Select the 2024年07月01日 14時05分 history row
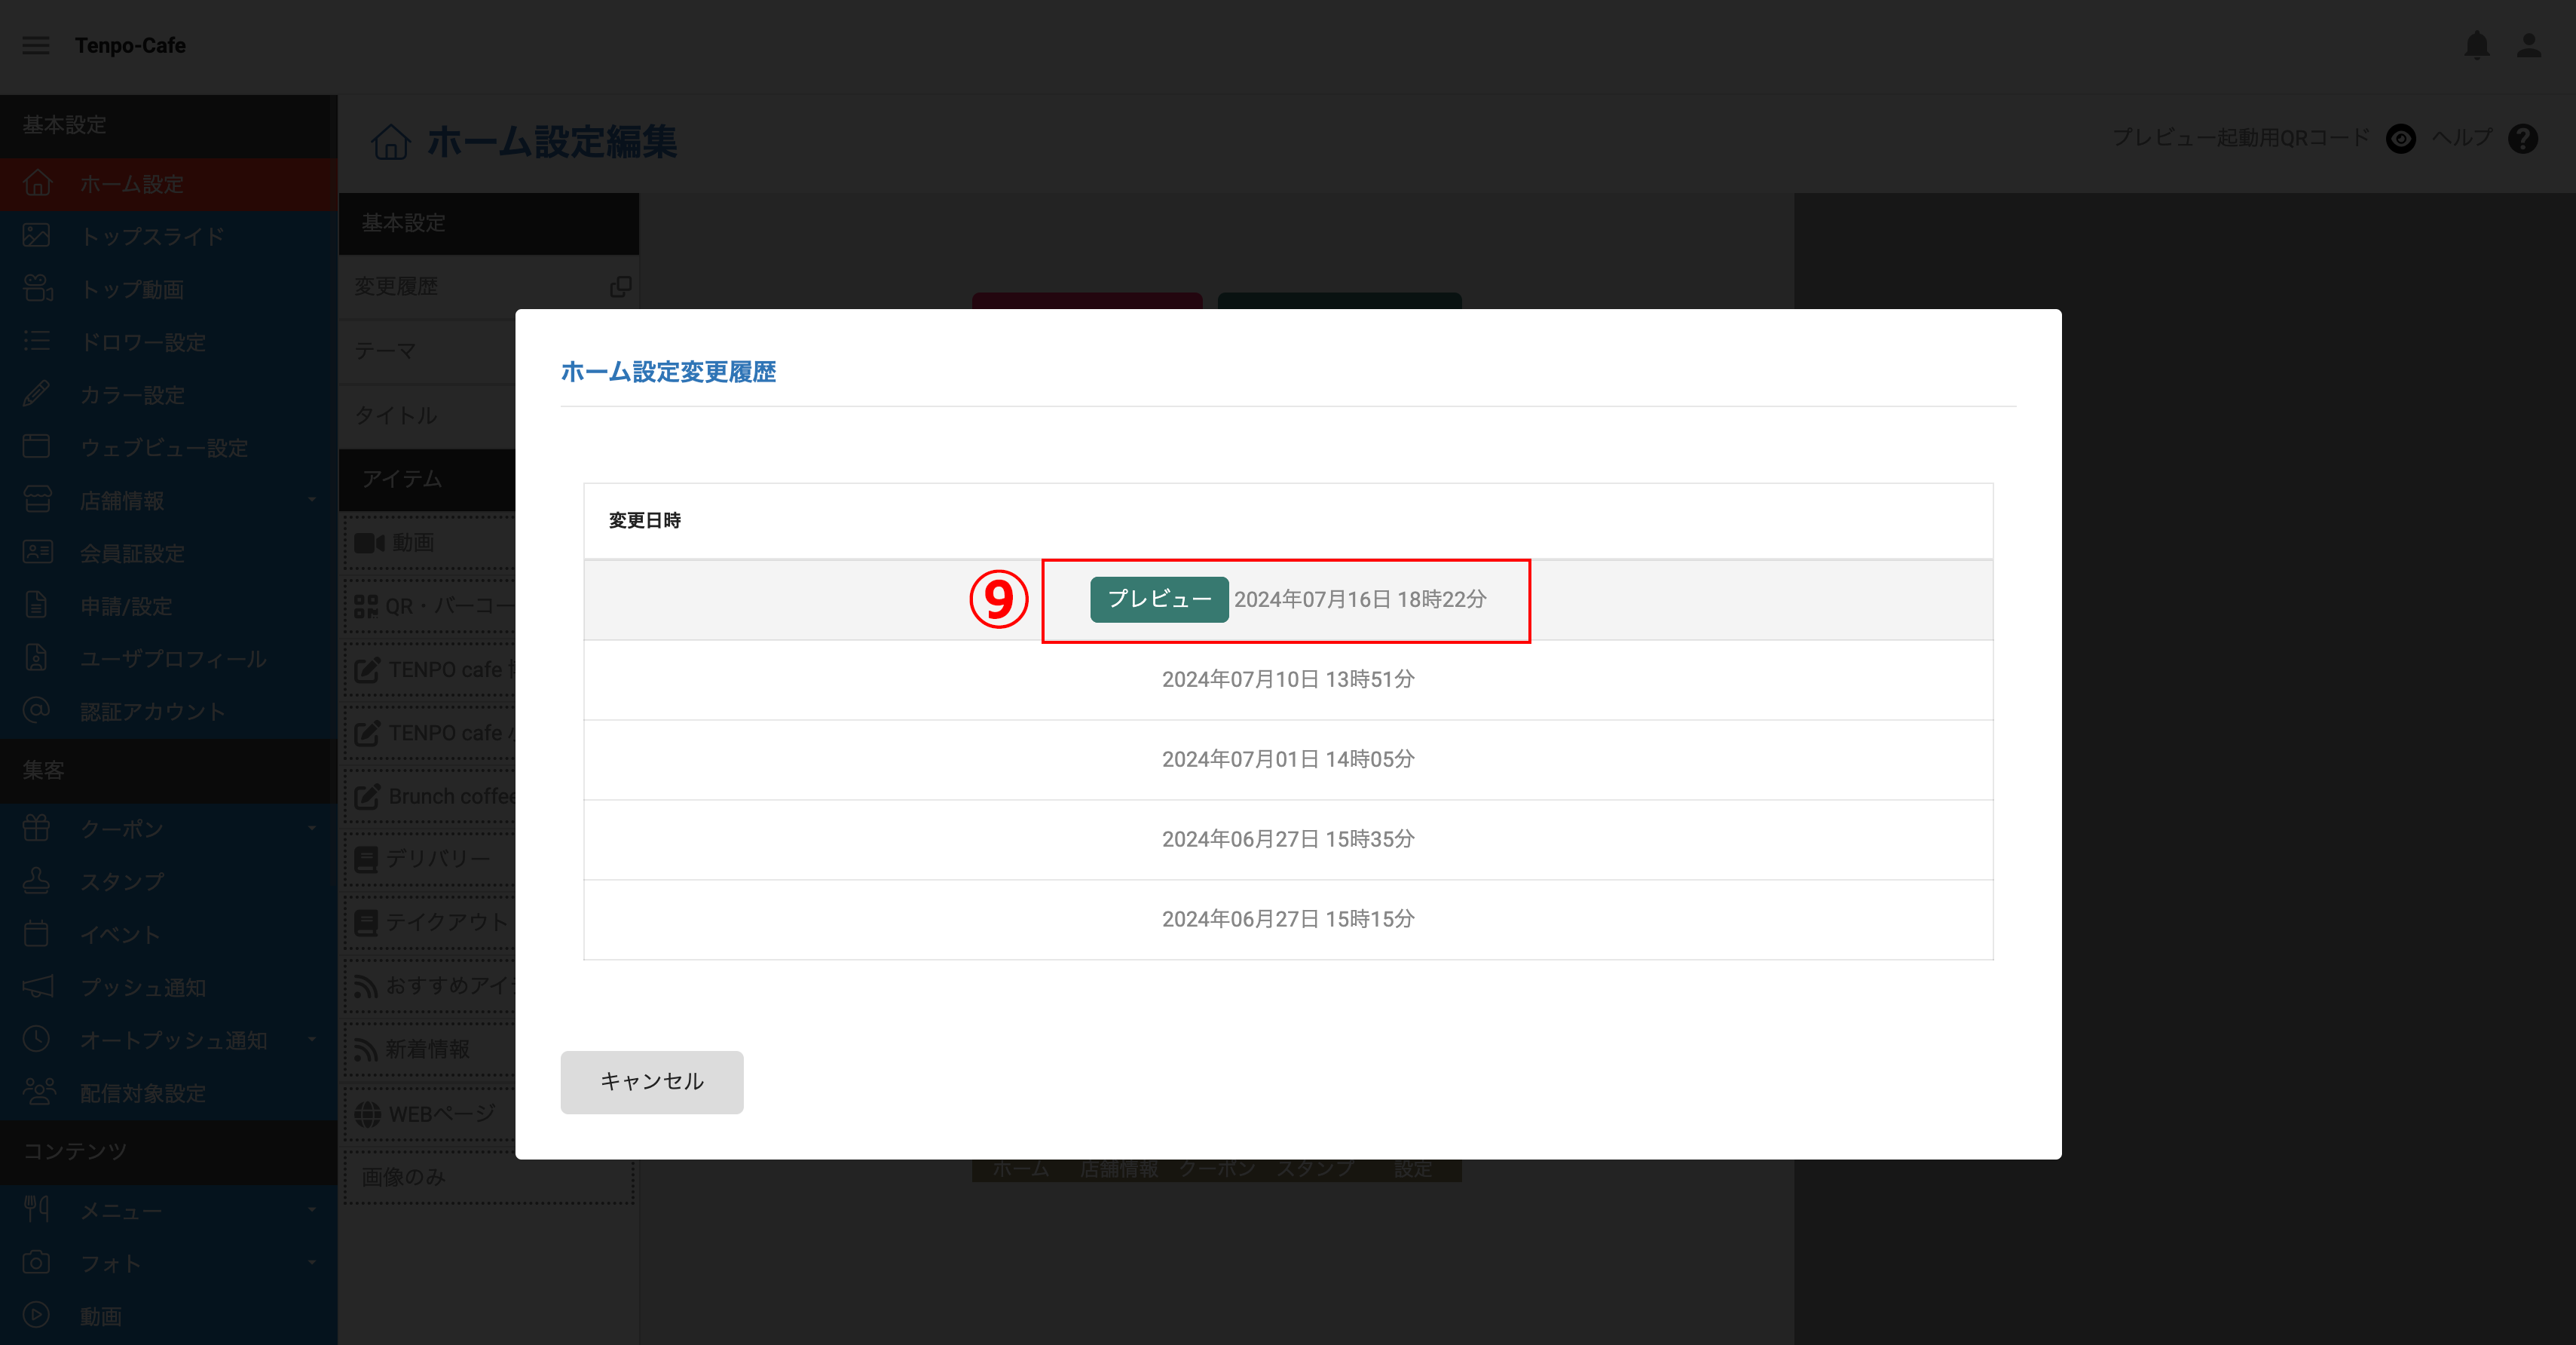 tap(1288, 760)
